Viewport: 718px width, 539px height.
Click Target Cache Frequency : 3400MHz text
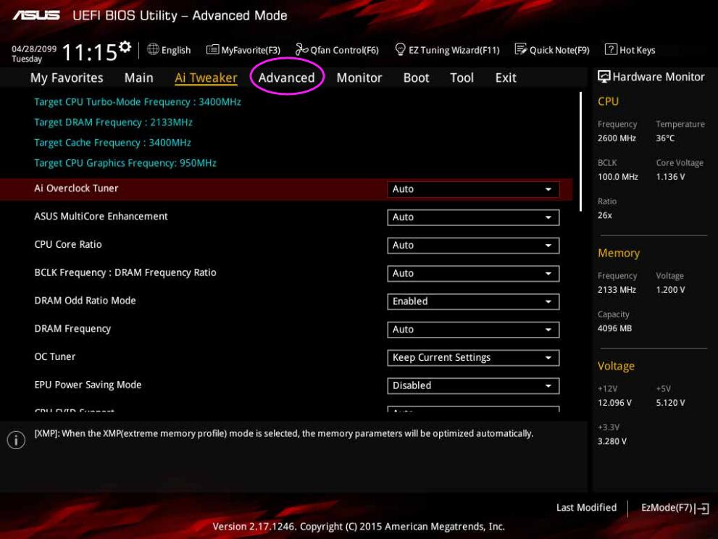click(112, 143)
